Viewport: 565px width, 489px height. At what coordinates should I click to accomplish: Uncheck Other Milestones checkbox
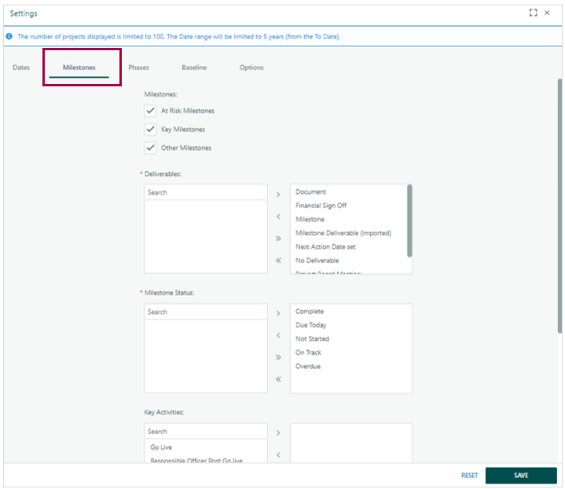tap(150, 148)
